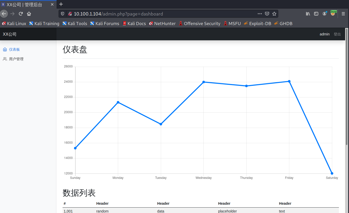Click the Wednesday data point on chart

click(x=204, y=82)
